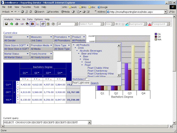Open the Promotions slicer dropdown
The image size is (177, 133).
(69, 37)
